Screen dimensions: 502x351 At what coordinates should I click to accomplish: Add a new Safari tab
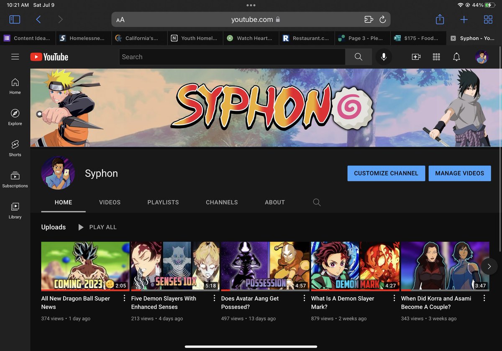[x=464, y=19]
